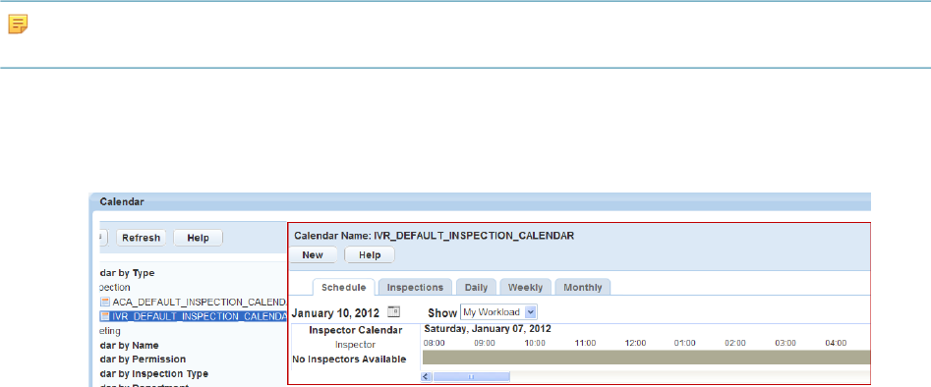Open the Daily tab
This screenshot has height=387, width=931.
click(476, 287)
